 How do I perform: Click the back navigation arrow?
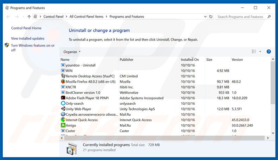8,17
